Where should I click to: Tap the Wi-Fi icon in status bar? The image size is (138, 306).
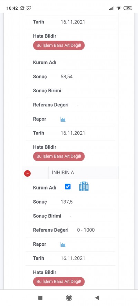(x=119, y=8)
